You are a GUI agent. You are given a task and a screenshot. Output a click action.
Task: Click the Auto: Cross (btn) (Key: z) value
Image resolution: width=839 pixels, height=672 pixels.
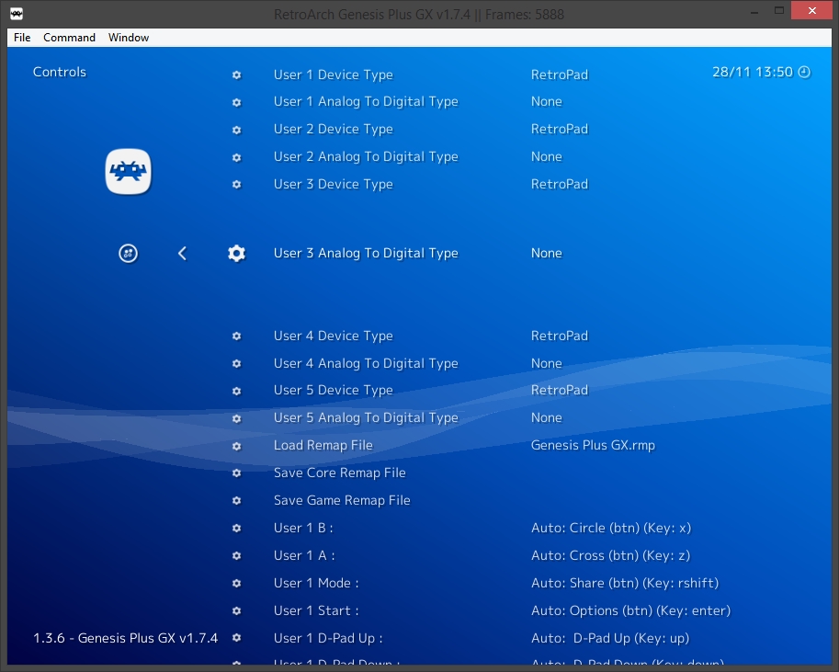coord(610,556)
